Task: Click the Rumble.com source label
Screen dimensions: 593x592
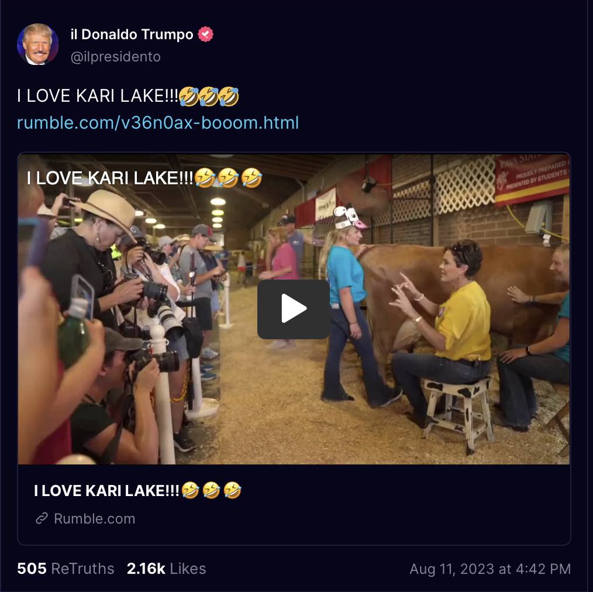Action: (95, 519)
